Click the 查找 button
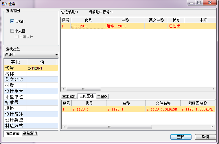219x144 pixels. tap(181, 137)
